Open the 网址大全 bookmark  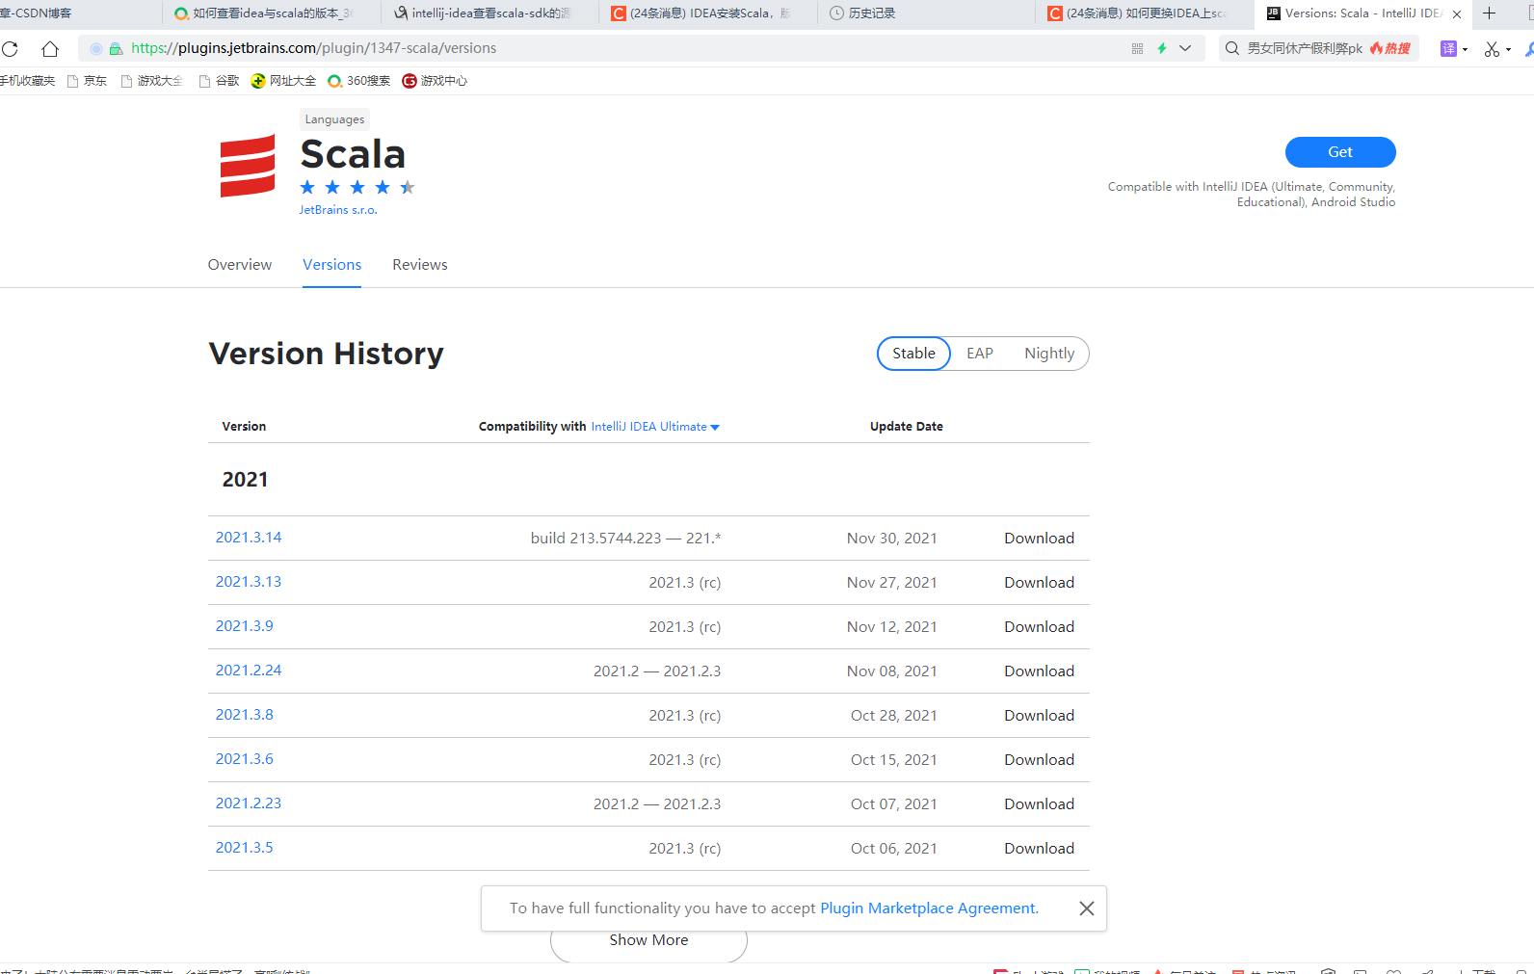tap(283, 81)
